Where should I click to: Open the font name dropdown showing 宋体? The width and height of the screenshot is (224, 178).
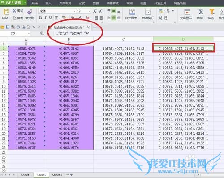(x=74, y=11)
